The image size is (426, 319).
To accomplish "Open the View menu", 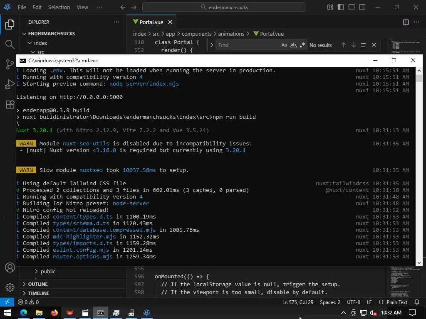I will (x=82, y=7).
